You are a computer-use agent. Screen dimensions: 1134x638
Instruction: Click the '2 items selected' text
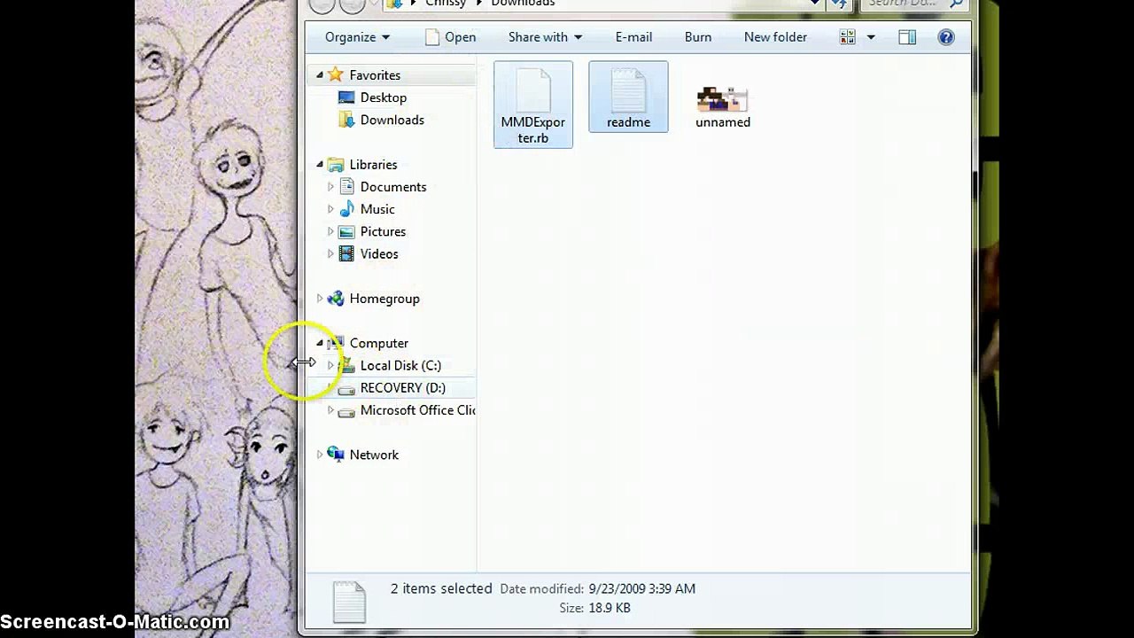tap(441, 588)
